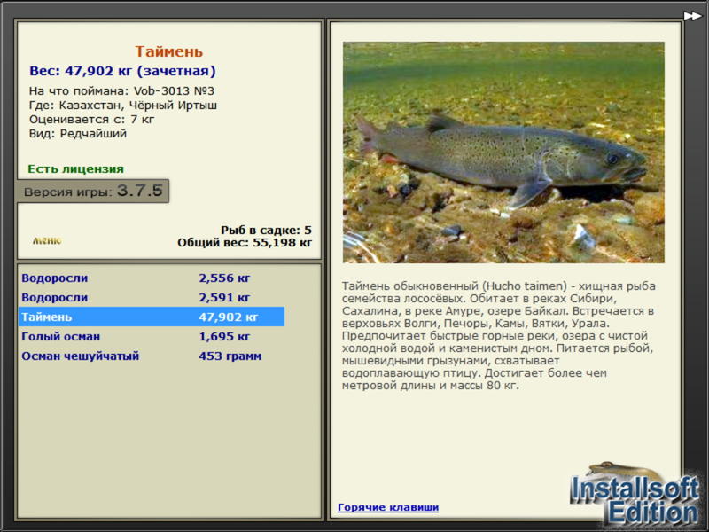
Task: Click the 1,695 кг weight value
Action: click(224, 336)
